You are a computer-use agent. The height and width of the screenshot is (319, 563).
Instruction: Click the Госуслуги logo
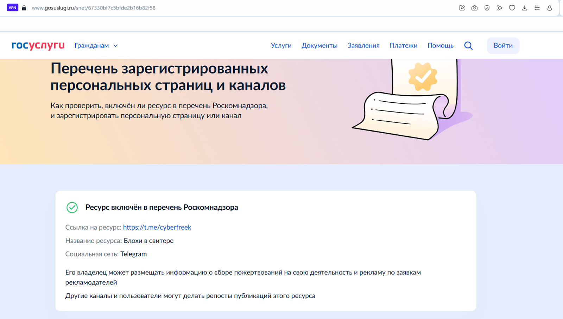38,45
